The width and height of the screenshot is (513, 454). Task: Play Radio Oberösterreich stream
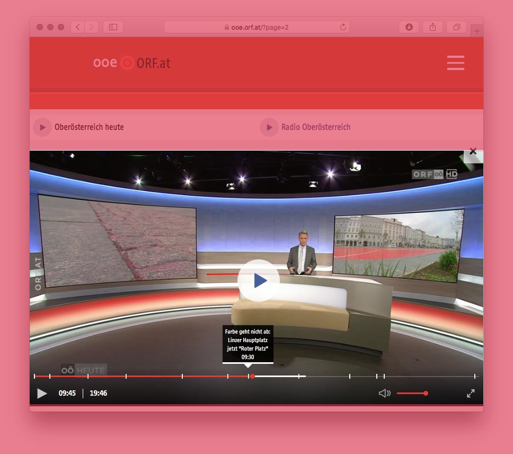pos(269,127)
